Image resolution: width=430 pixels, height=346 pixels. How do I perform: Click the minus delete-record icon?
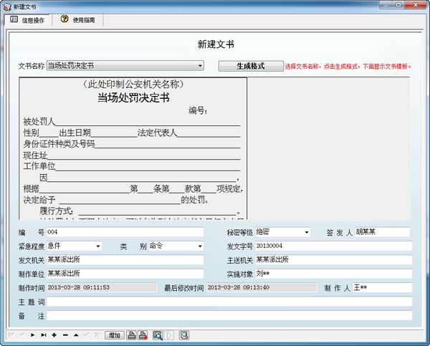(x=65, y=335)
